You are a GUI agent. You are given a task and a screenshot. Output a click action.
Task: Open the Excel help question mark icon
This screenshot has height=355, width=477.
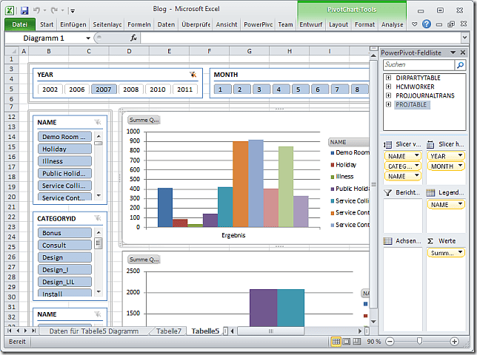[427, 24]
